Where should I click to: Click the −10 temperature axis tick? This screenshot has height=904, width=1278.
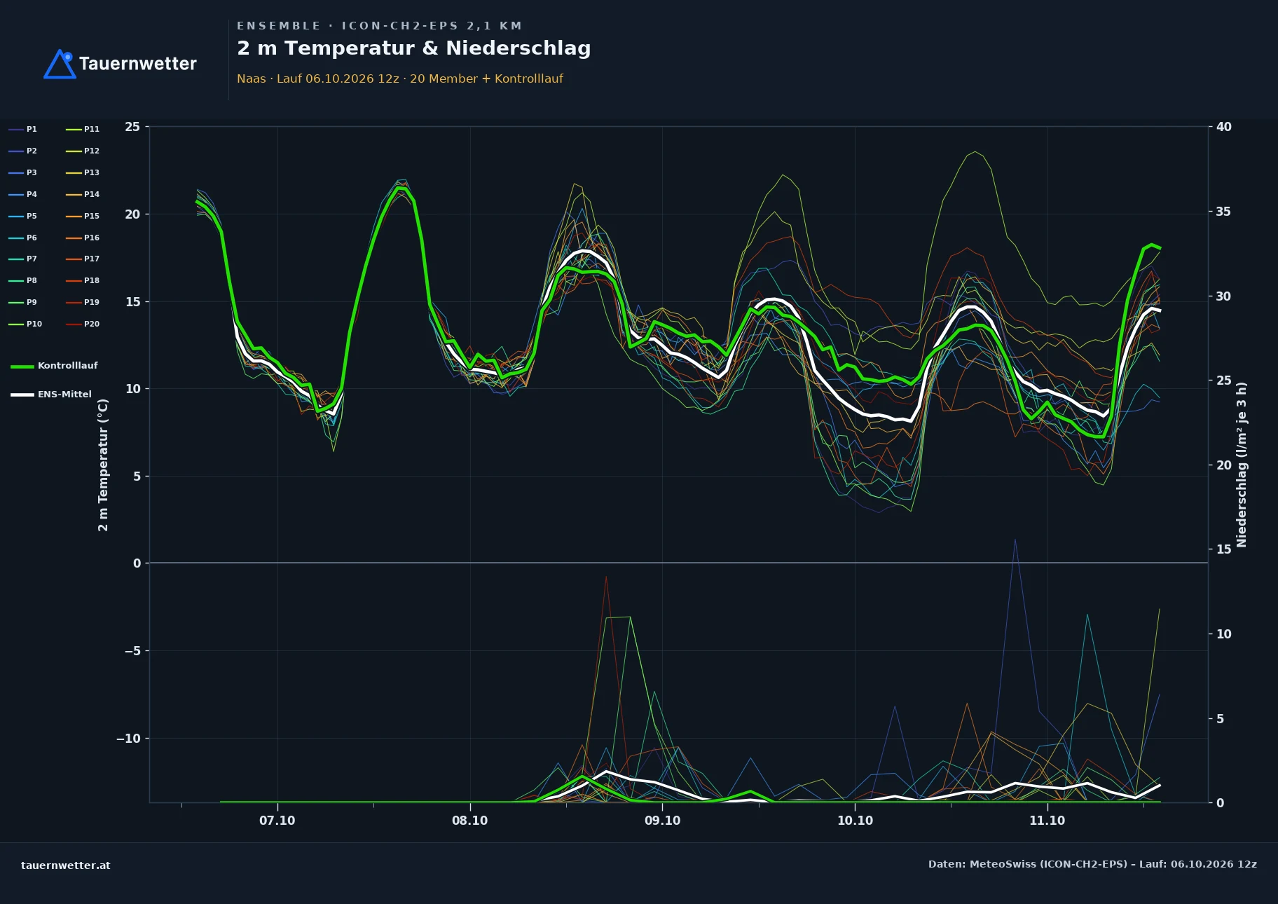pyautogui.click(x=128, y=739)
